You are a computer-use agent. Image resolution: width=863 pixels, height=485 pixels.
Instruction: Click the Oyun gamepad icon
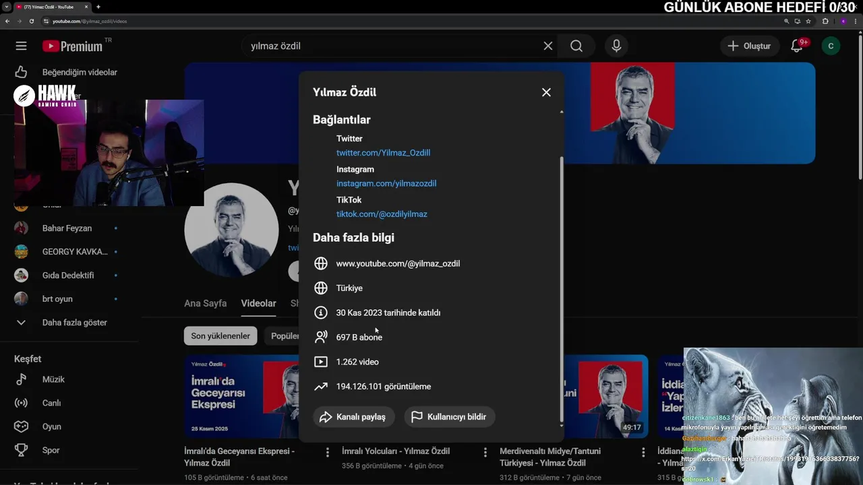click(21, 426)
